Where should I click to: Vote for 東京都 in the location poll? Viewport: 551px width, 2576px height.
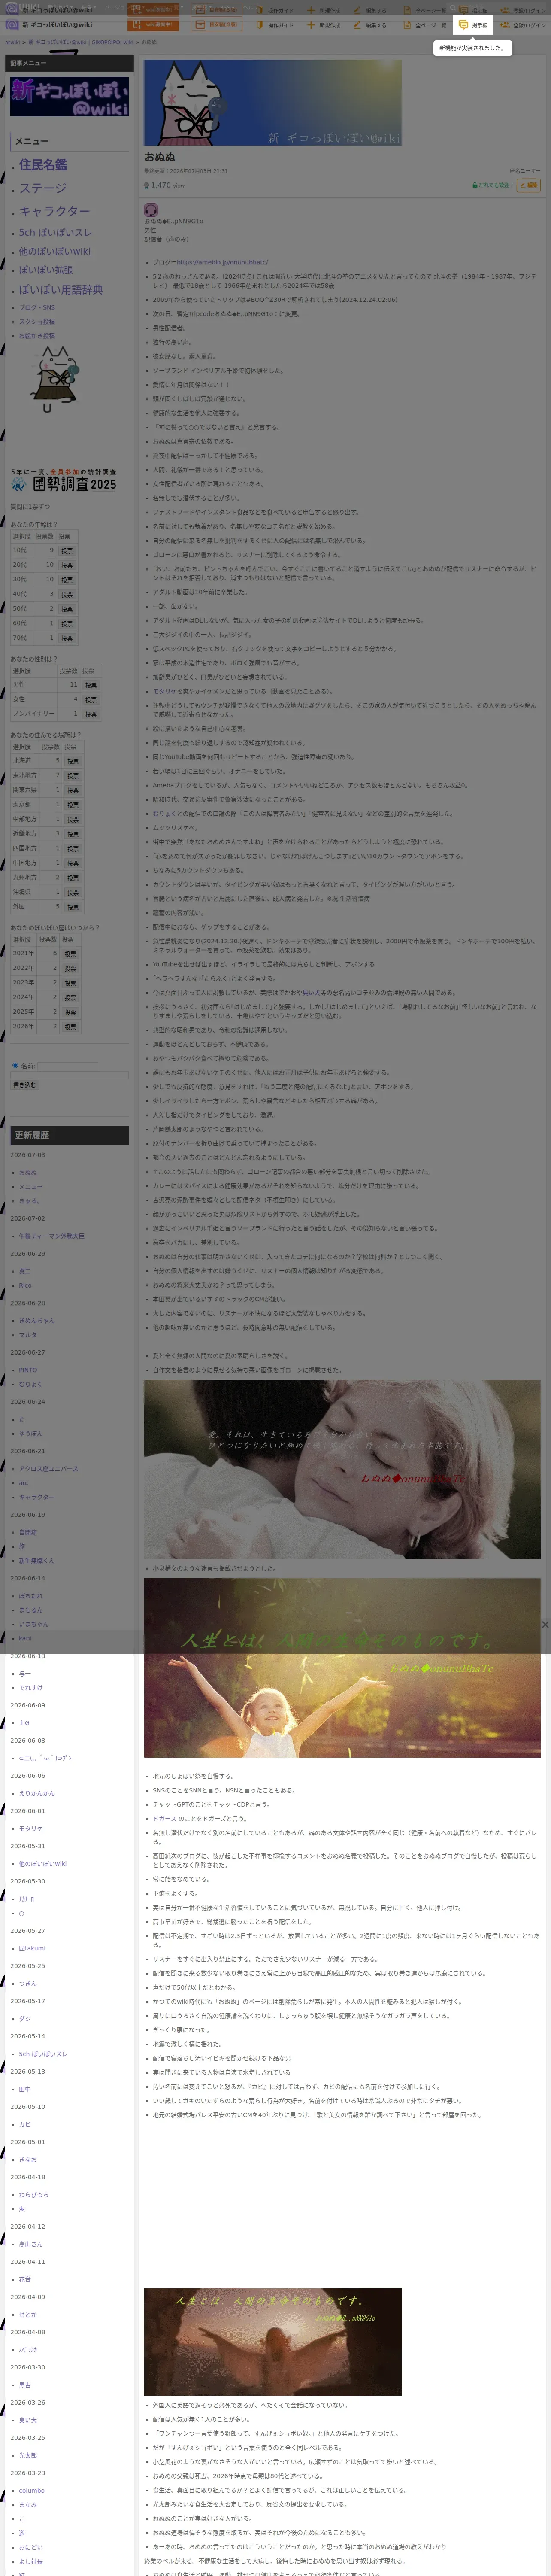72,805
